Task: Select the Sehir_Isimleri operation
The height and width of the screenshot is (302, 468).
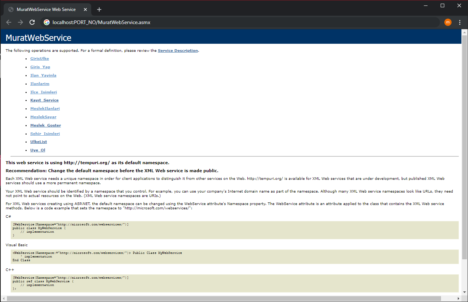Action: pos(45,133)
